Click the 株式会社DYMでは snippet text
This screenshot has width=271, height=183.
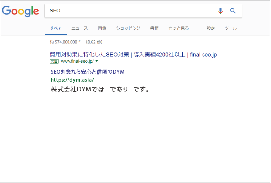(100, 90)
